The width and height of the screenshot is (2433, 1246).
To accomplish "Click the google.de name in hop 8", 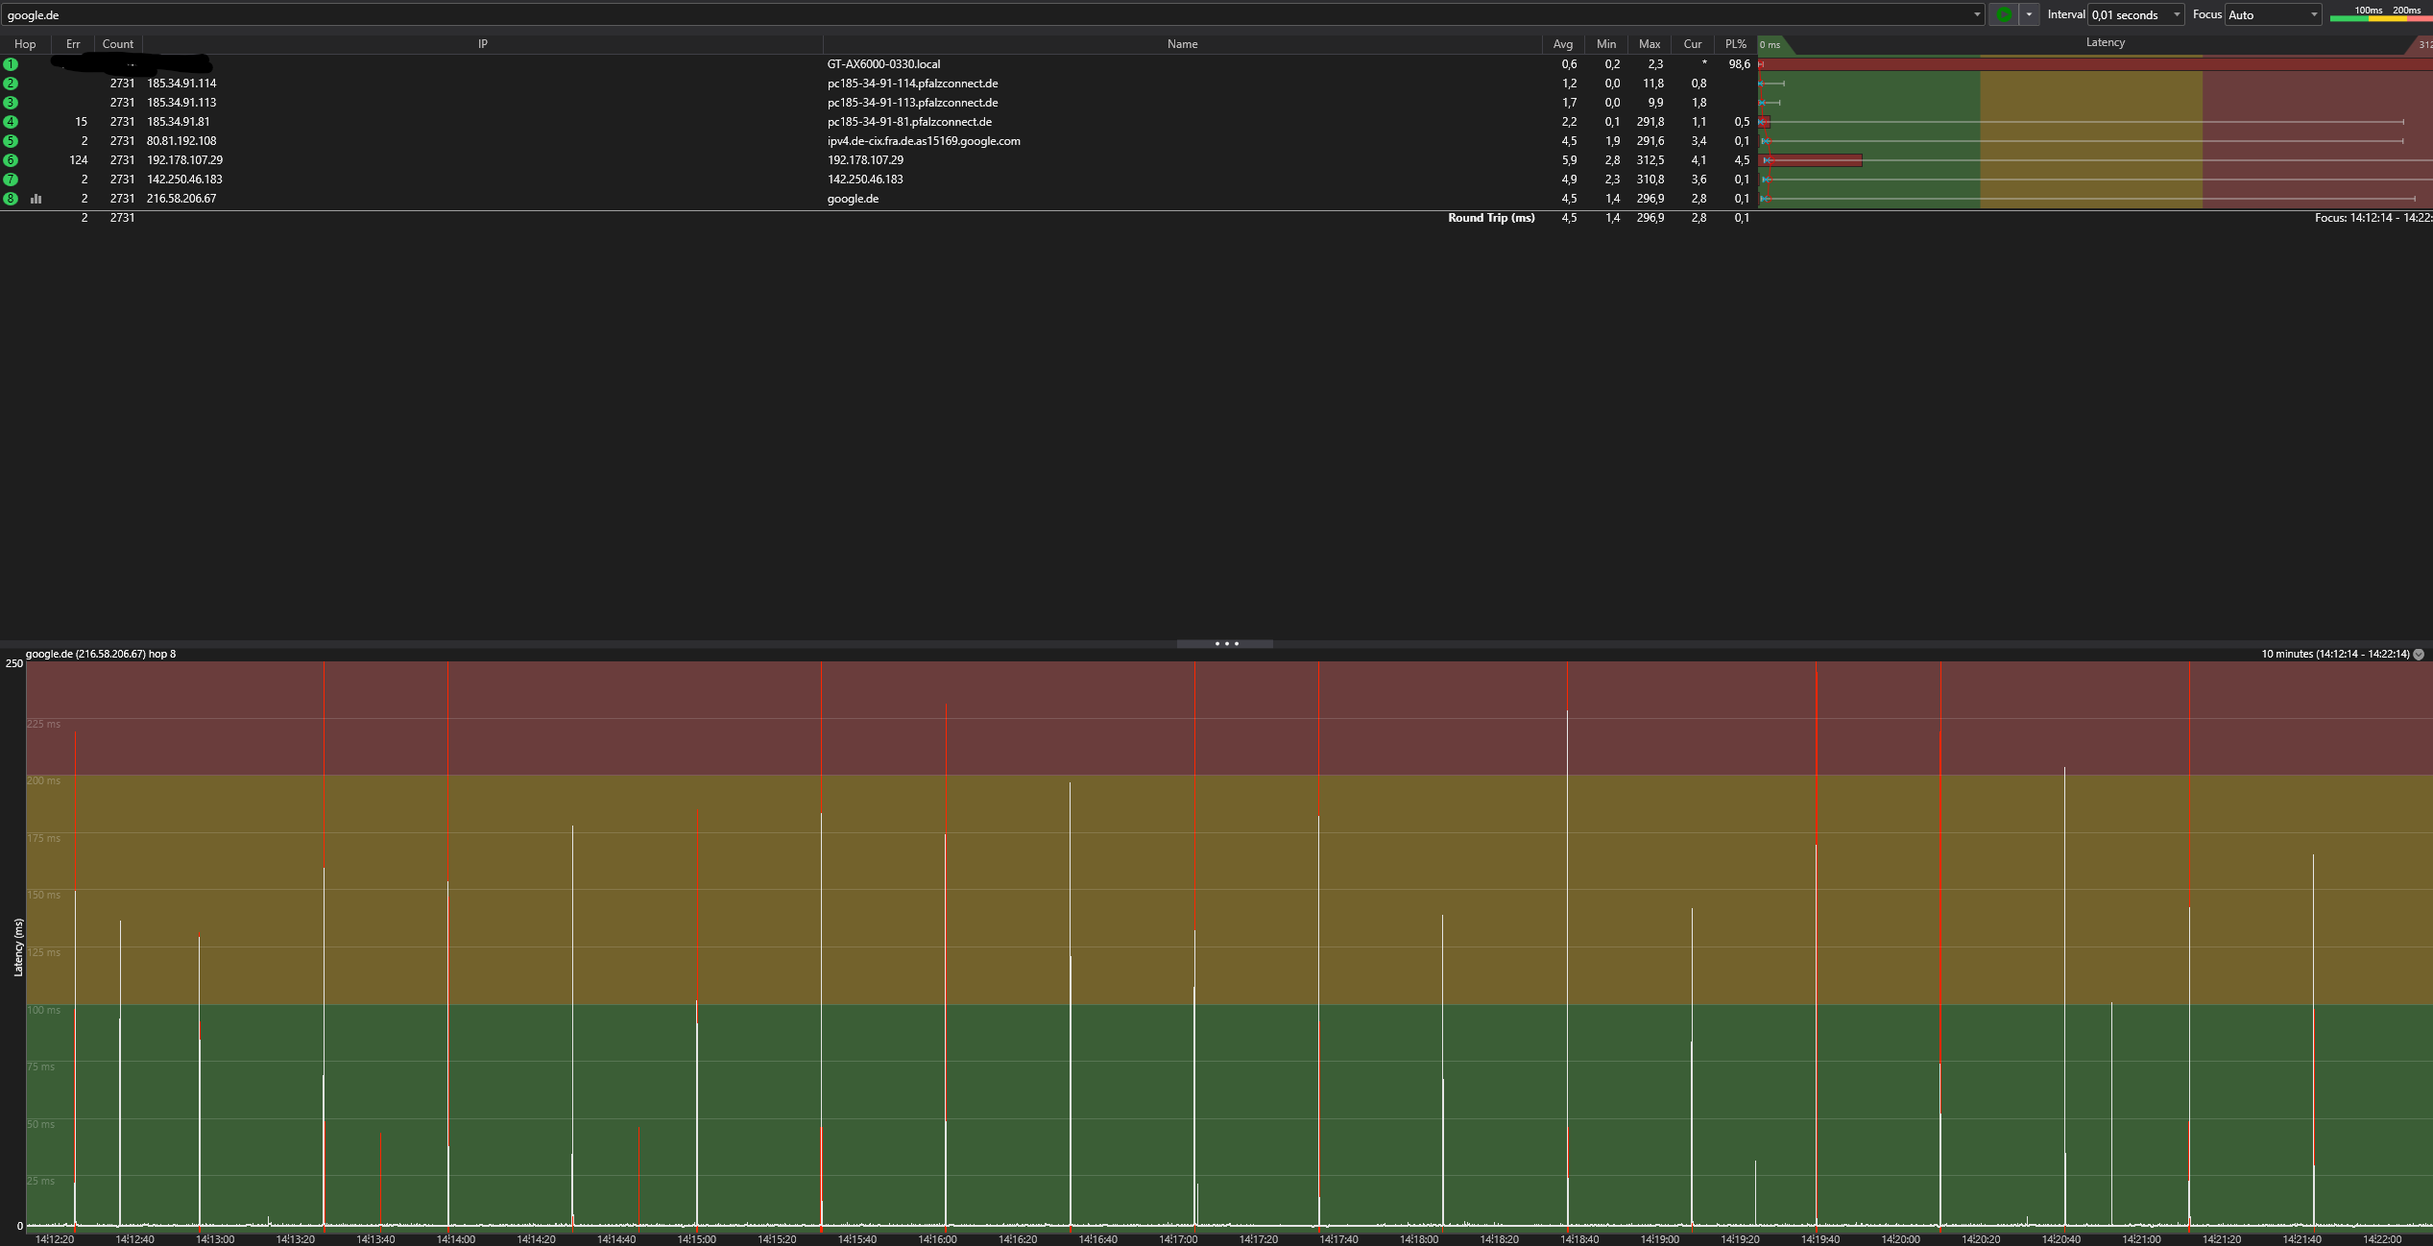I will [853, 199].
